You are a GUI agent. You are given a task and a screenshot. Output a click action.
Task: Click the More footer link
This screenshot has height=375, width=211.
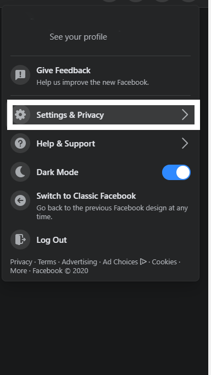[19, 271]
